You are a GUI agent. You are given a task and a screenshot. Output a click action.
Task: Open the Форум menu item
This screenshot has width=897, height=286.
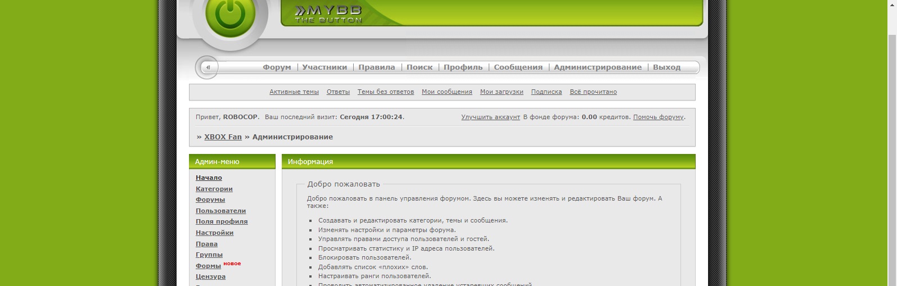click(x=277, y=67)
